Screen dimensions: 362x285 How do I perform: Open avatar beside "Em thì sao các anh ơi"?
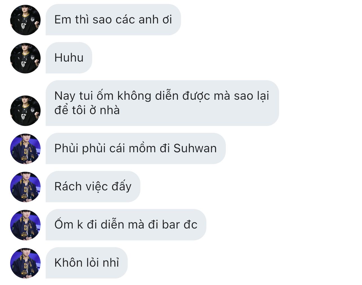[25, 20]
